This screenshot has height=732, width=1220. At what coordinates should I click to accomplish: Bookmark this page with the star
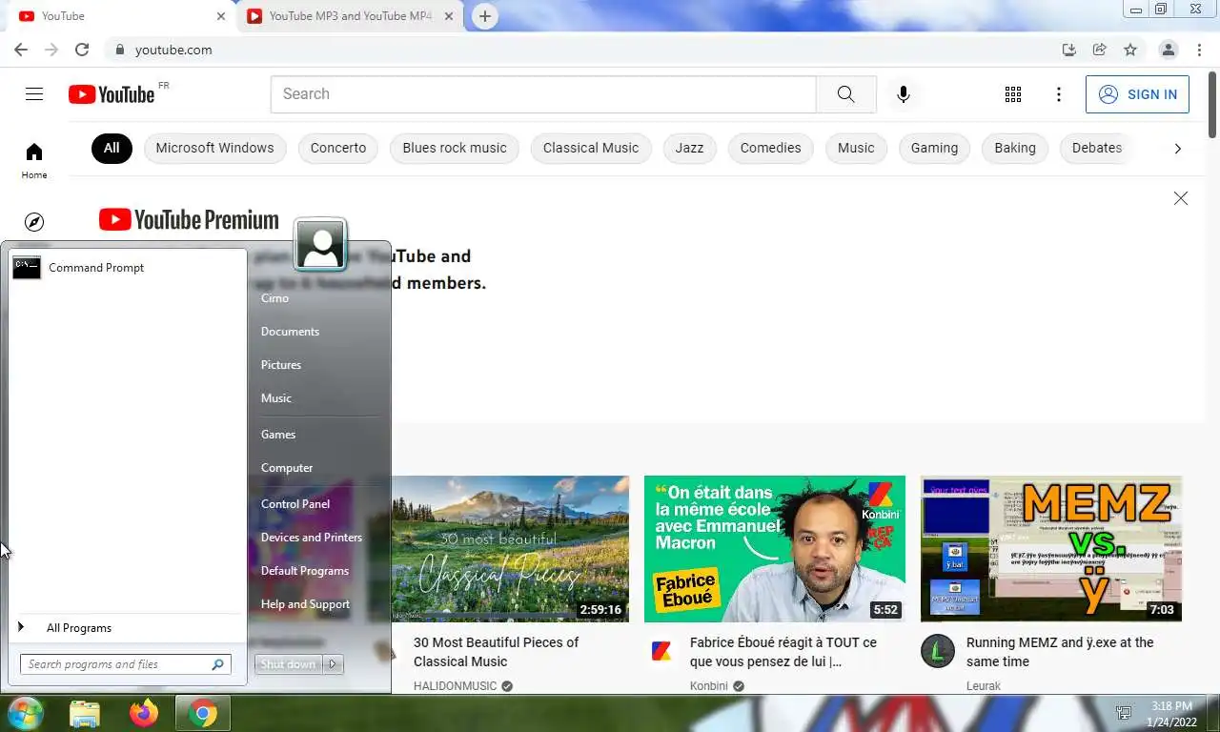tap(1130, 50)
